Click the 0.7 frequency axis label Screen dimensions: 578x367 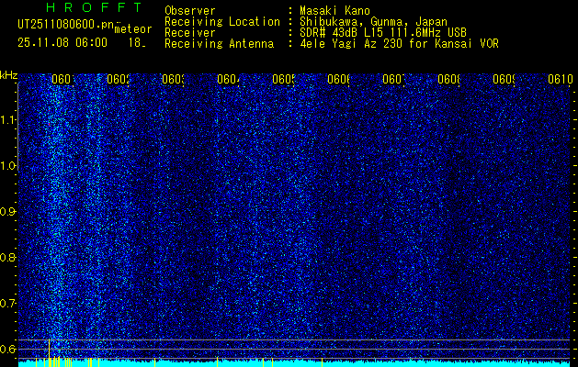pos(8,304)
